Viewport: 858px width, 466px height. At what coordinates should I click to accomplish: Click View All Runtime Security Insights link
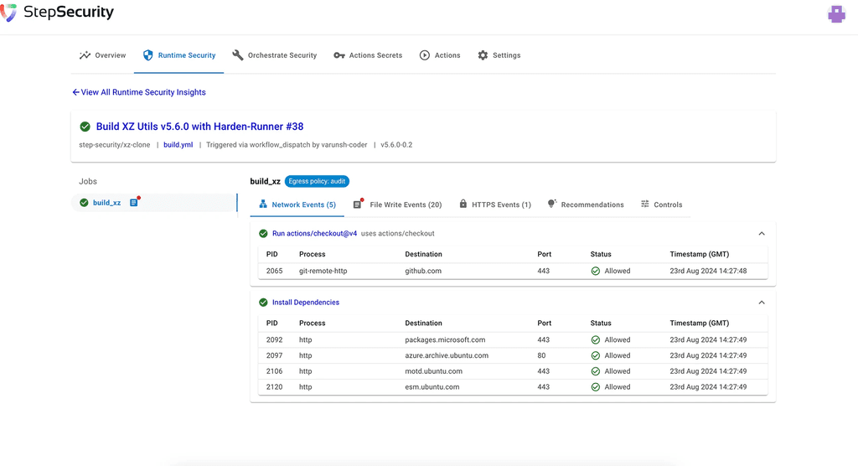click(139, 92)
